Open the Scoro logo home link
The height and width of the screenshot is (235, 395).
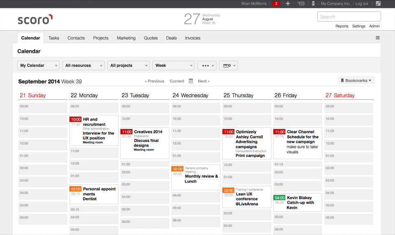click(x=35, y=19)
